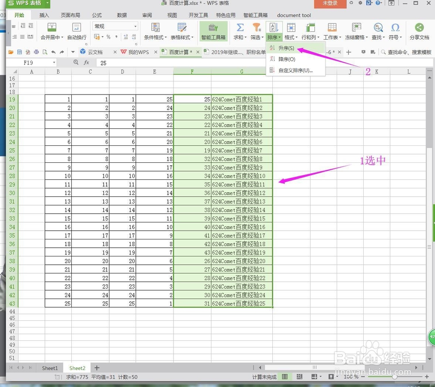The width and height of the screenshot is (435, 387).
Task: Click the zoom in plus button
Action: 427,377
